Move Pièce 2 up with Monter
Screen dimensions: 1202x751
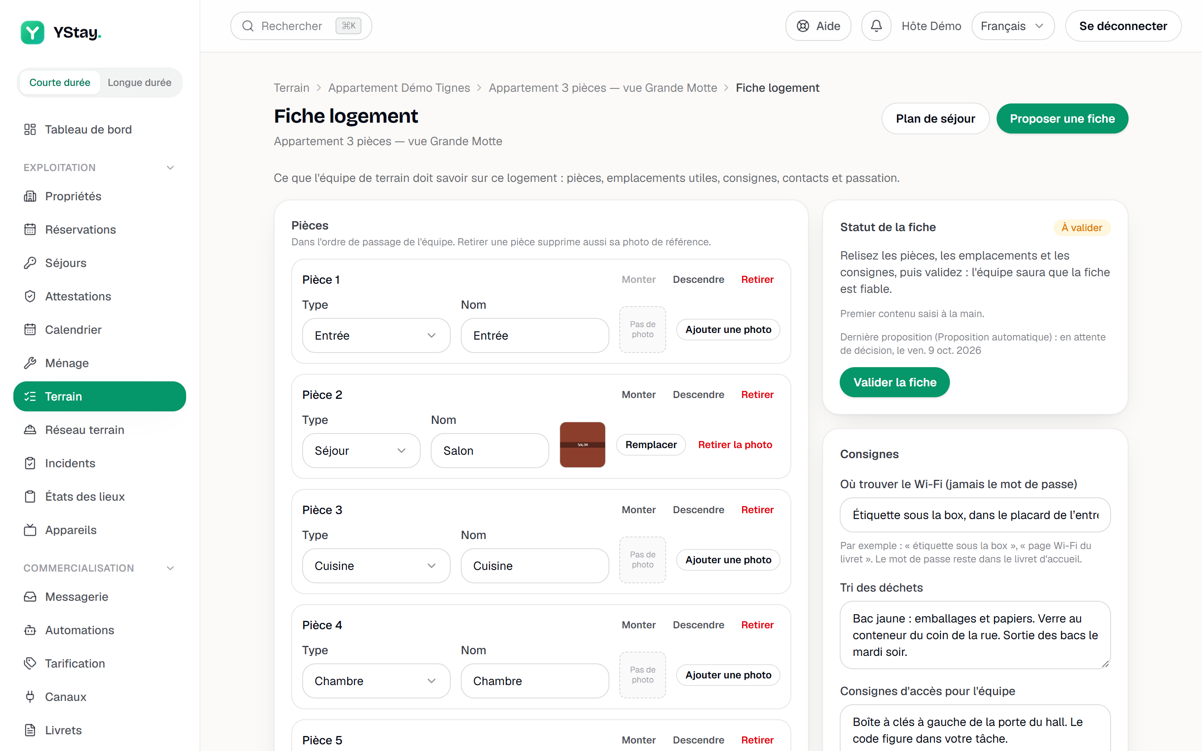(x=639, y=395)
